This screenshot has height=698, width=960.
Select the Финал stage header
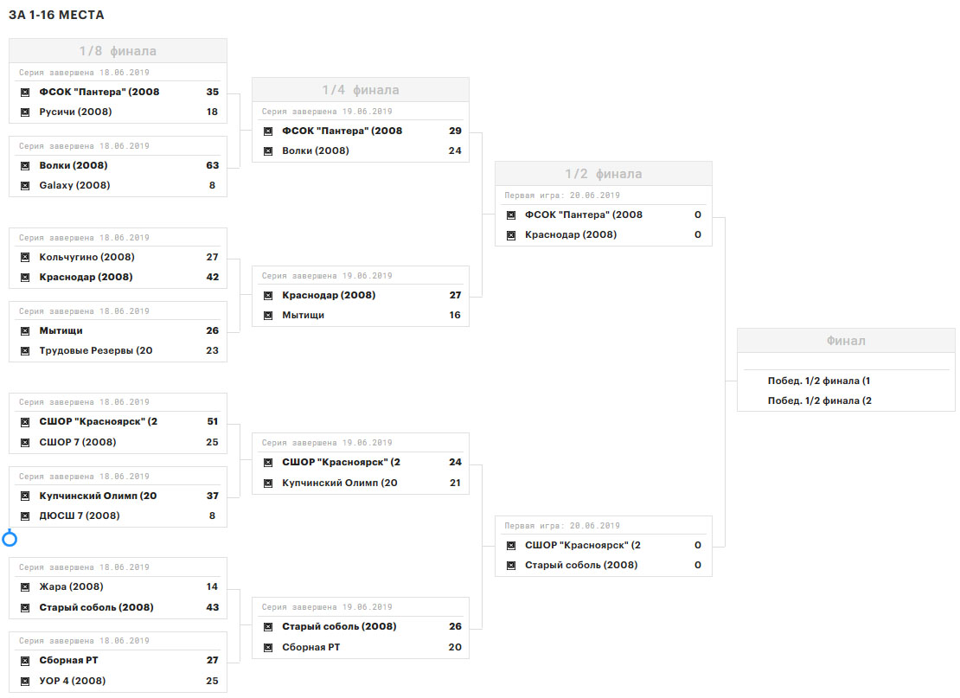click(x=846, y=341)
